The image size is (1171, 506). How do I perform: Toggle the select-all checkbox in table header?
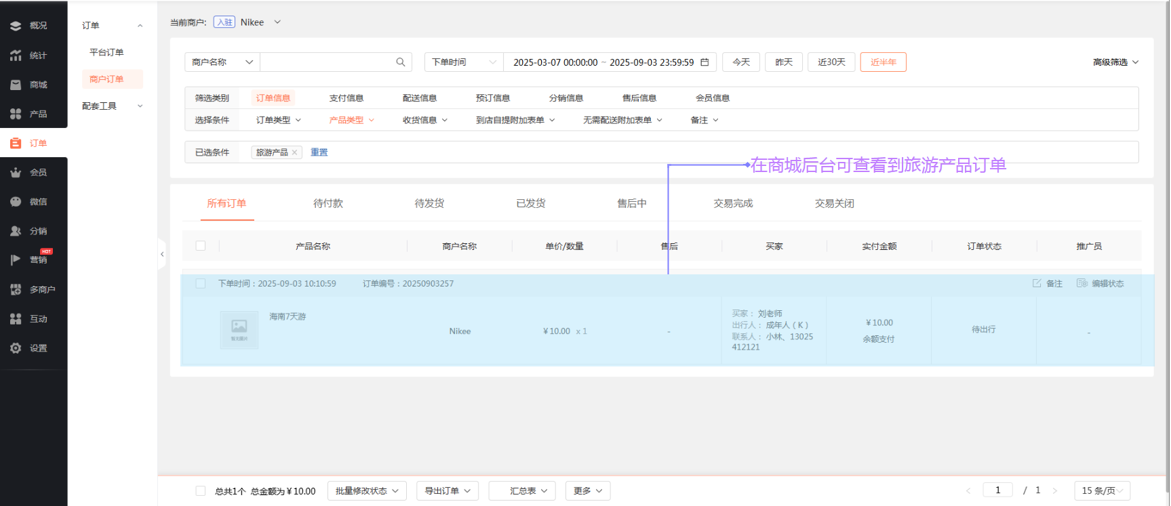201,246
